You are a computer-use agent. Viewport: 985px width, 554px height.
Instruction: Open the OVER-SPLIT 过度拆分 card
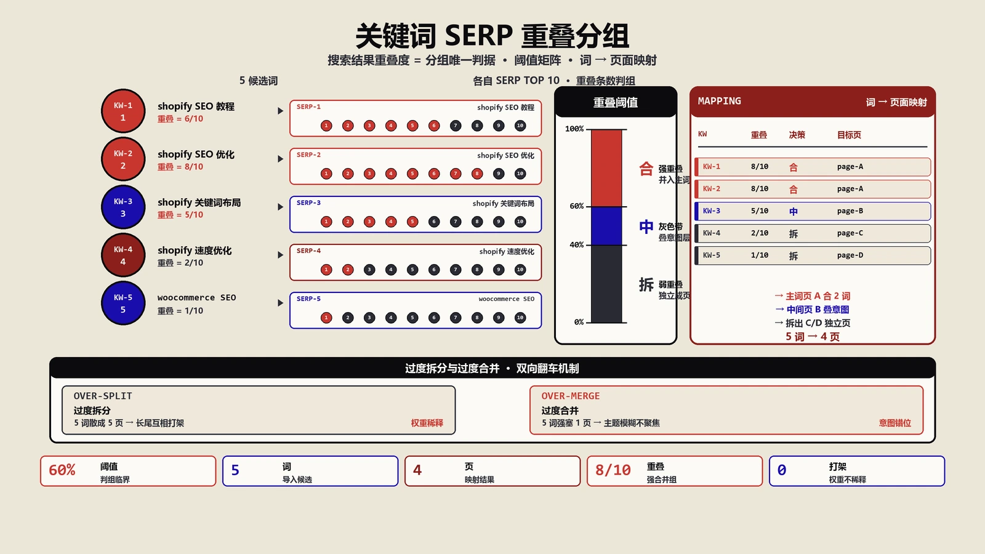coord(259,410)
